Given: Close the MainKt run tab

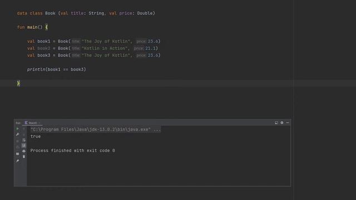Looking at the screenshot, I should 39,123.
